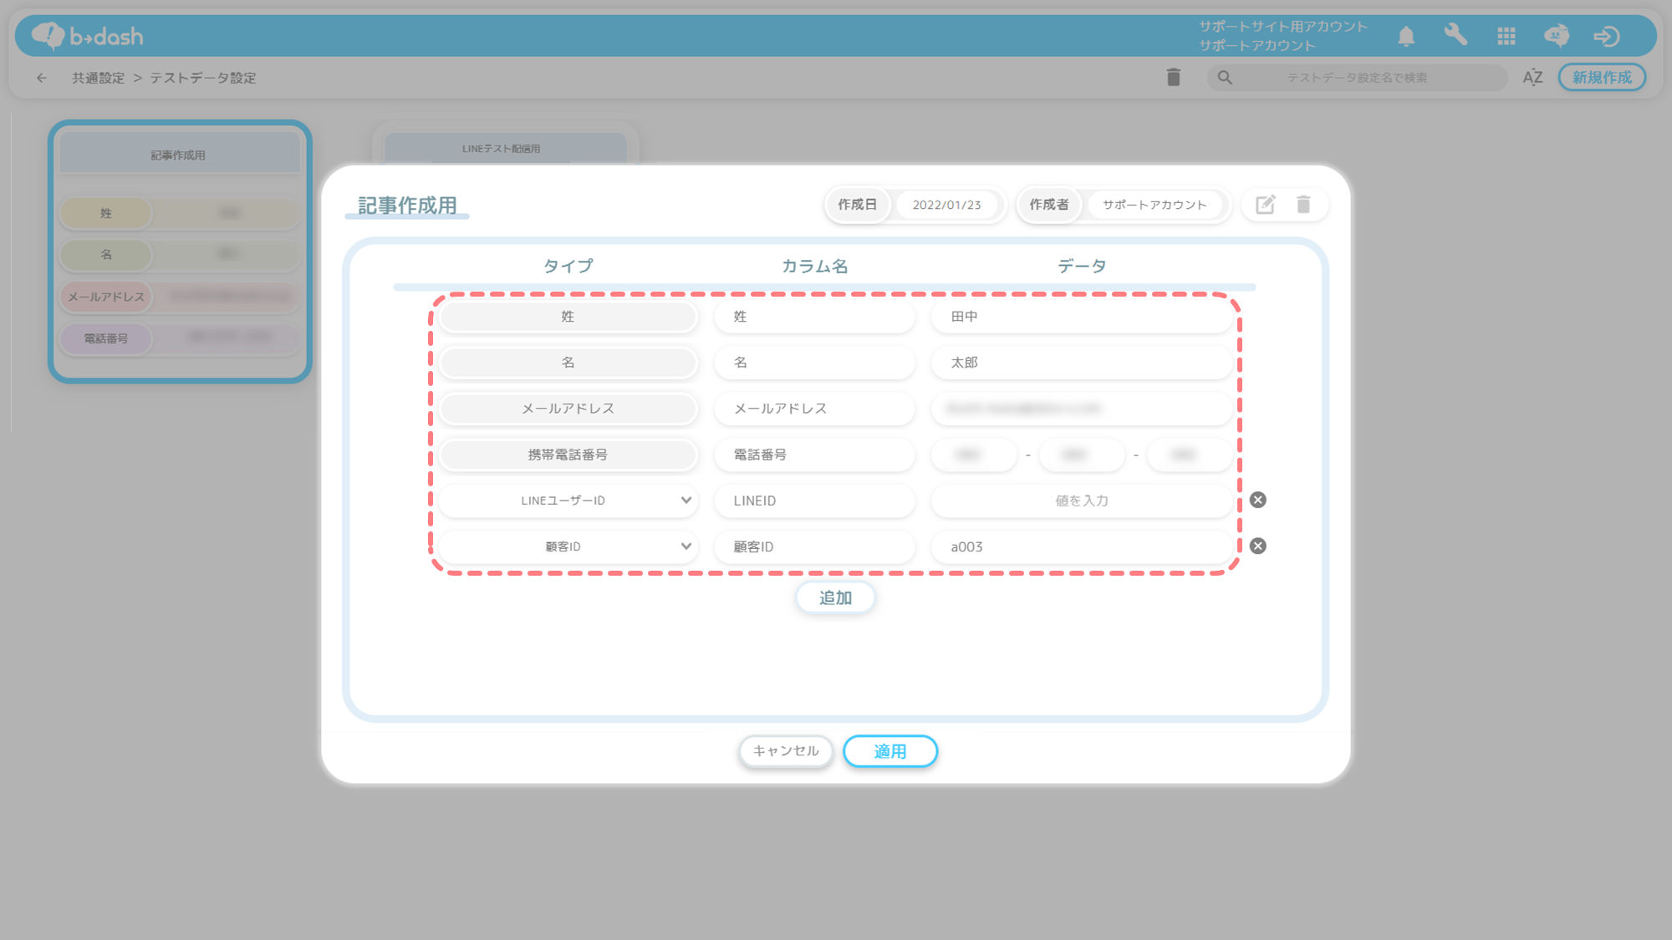Click the trash icon in the top toolbar
Screen dimensions: 1672x940
[x=1174, y=78]
